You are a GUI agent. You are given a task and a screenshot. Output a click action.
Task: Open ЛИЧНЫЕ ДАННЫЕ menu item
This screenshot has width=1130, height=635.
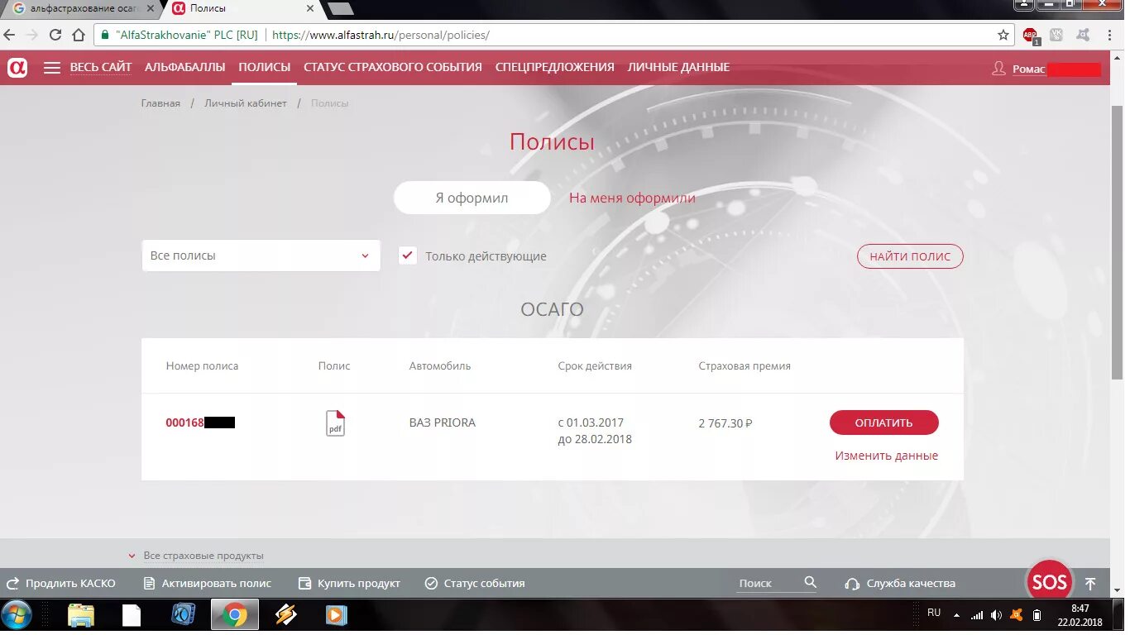[x=678, y=68]
